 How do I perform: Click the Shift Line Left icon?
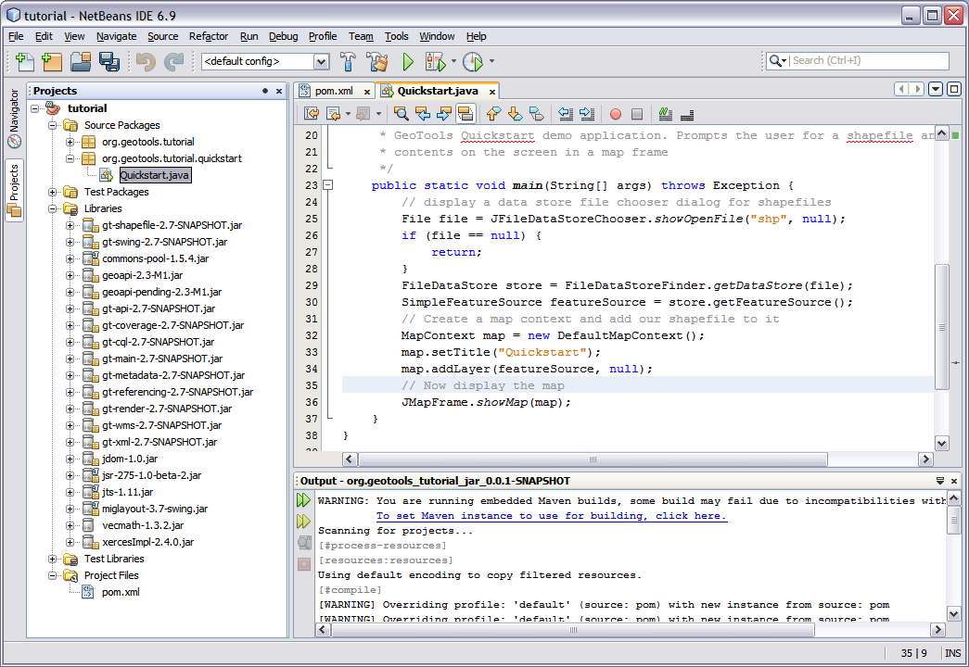[x=565, y=114]
